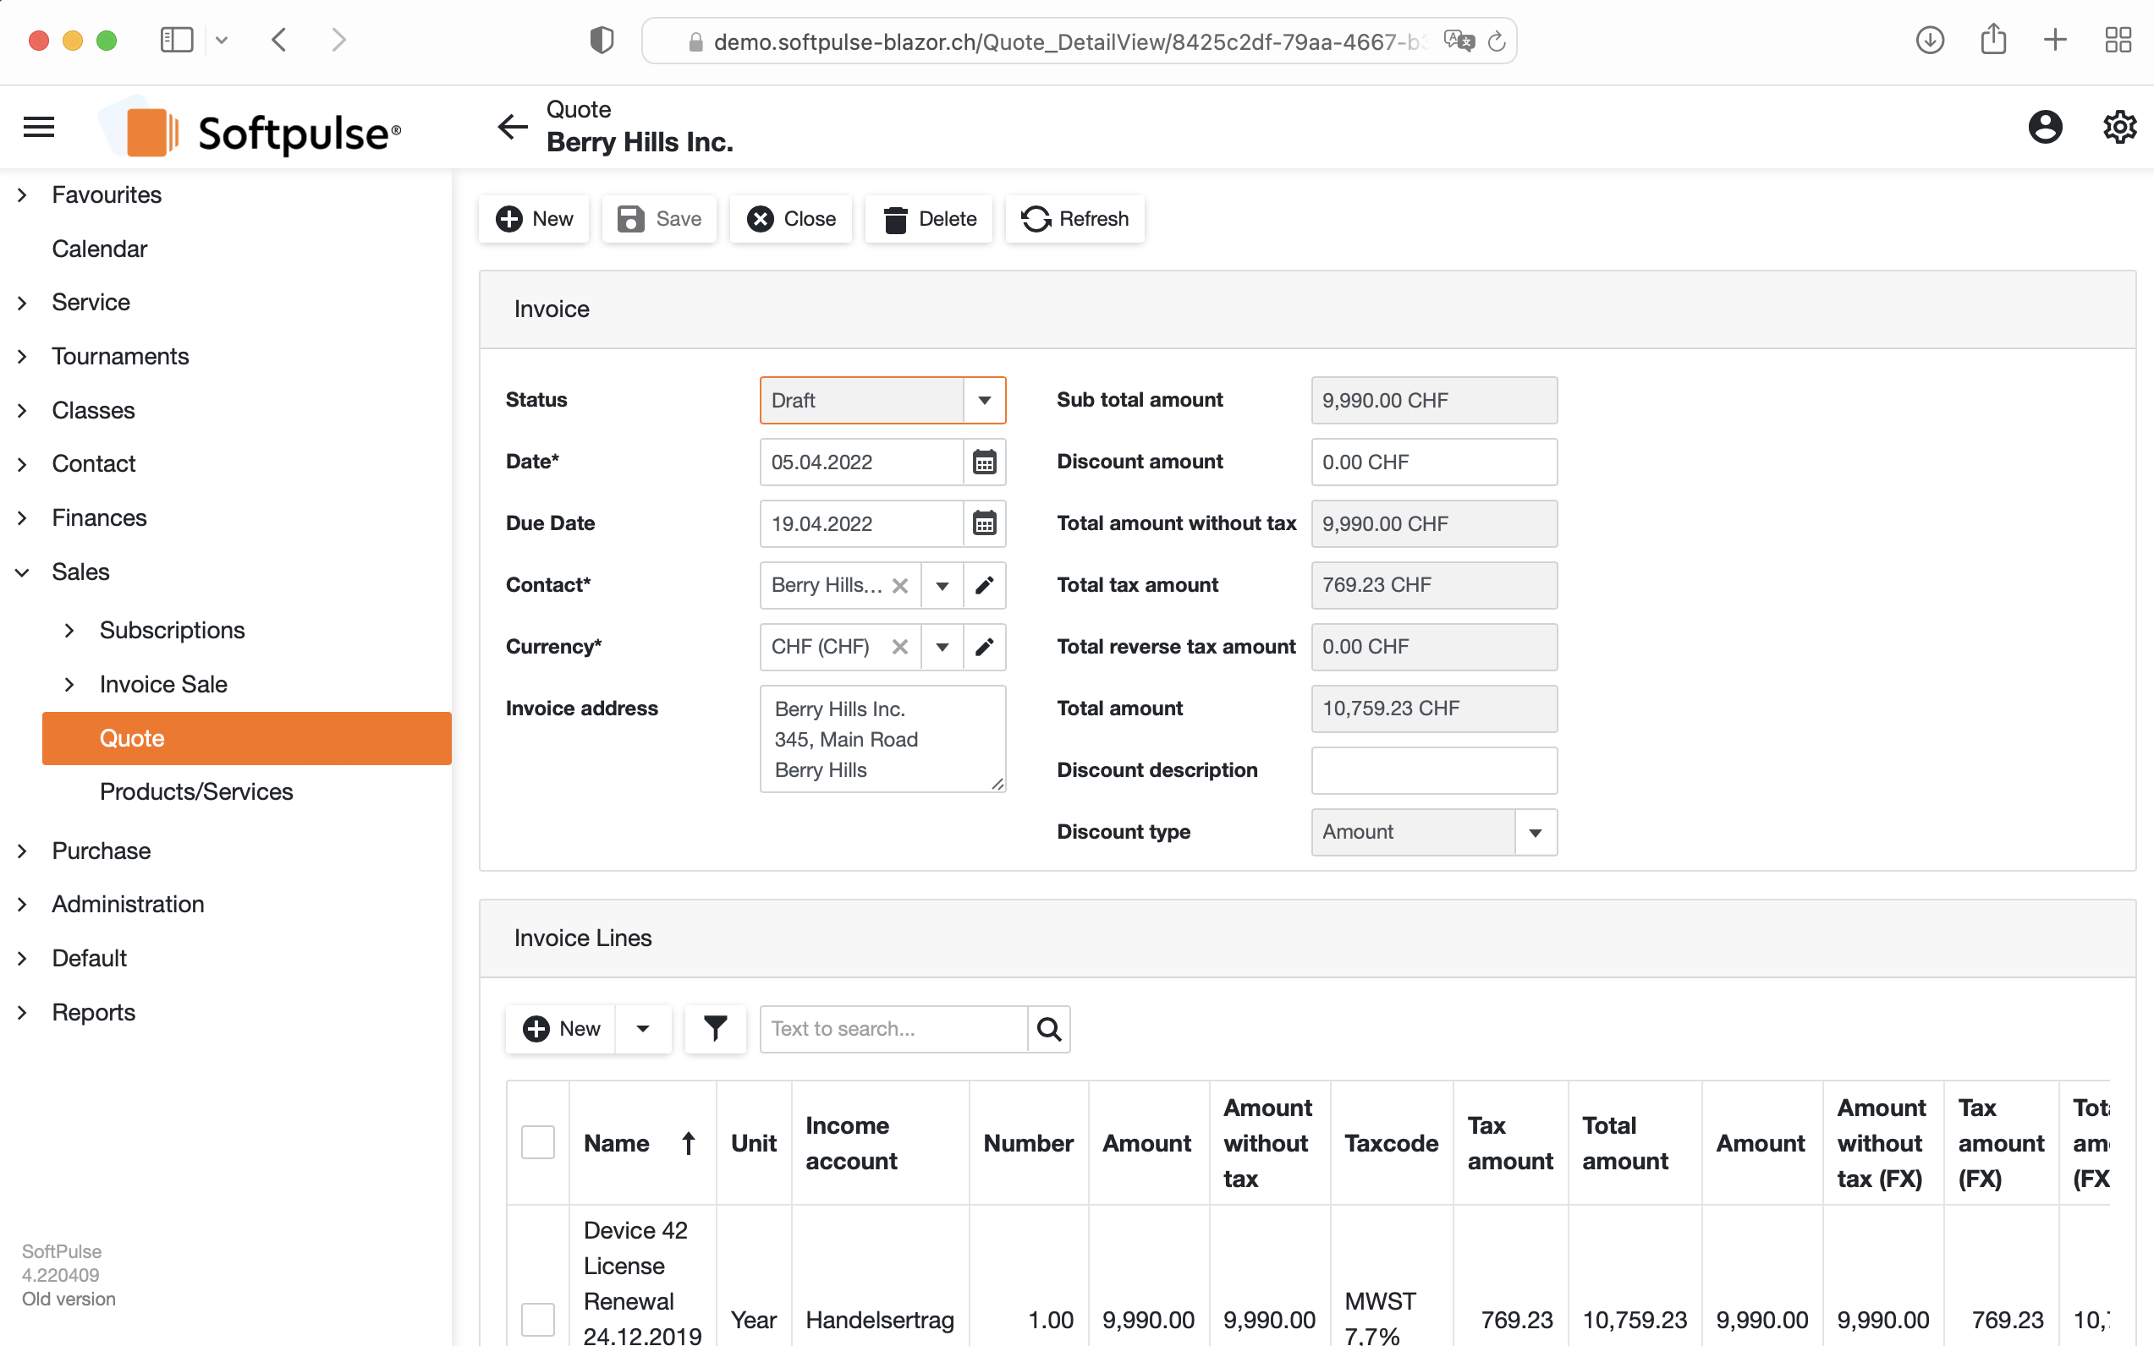Viewport: 2154px width, 1346px height.
Task: Click the Handelsertrag income account cell
Action: (879, 1319)
